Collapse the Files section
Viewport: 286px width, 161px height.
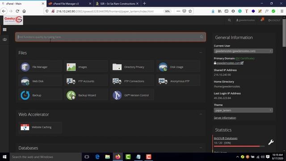click(x=201, y=53)
